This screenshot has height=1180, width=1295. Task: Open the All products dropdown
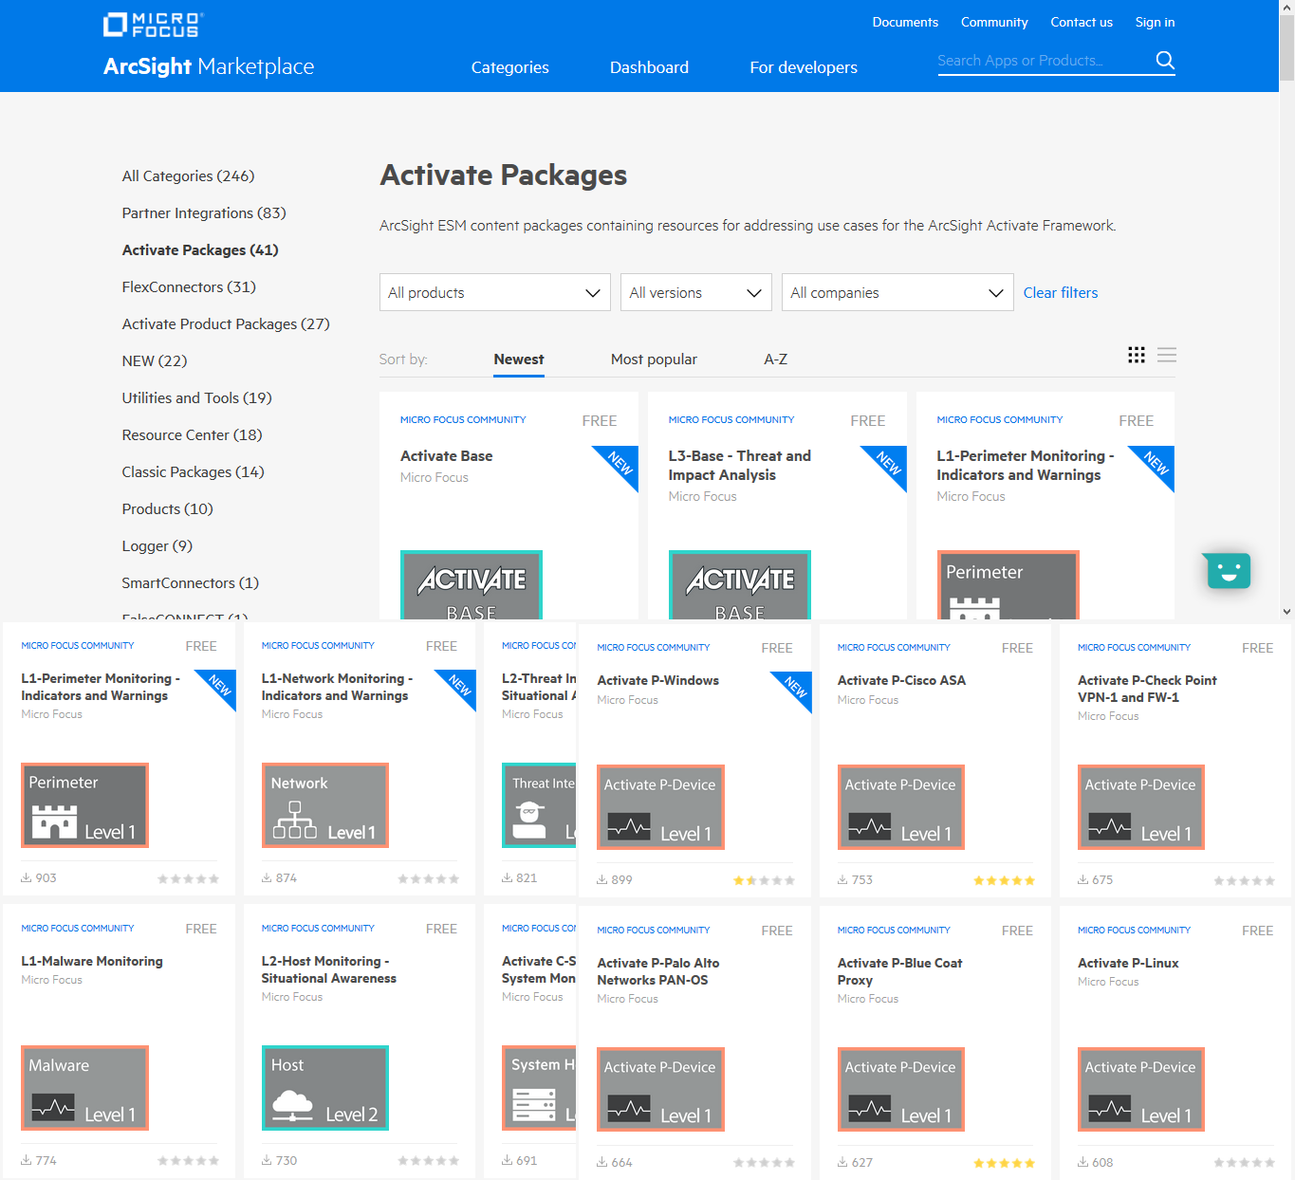click(495, 292)
